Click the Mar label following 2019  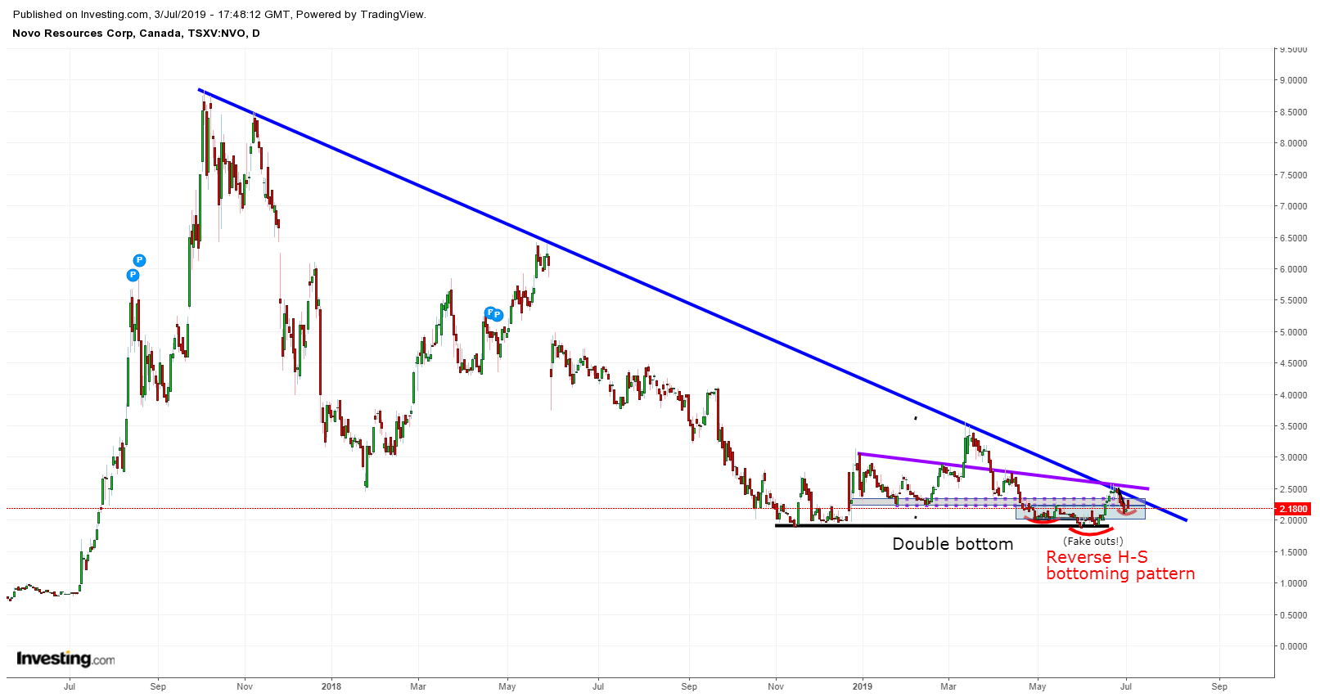click(x=948, y=686)
